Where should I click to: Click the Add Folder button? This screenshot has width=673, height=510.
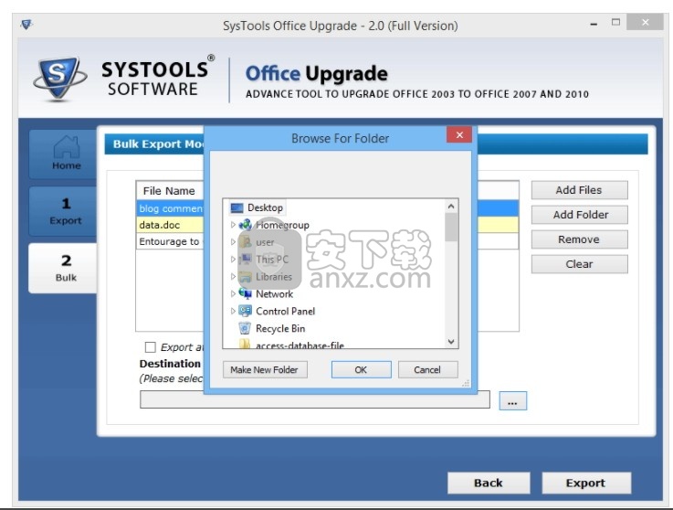point(579,215)
